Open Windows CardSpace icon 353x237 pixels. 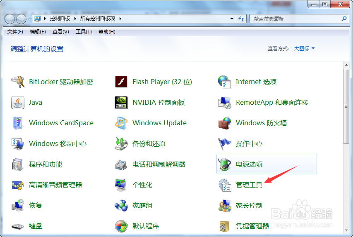(18, 123)
